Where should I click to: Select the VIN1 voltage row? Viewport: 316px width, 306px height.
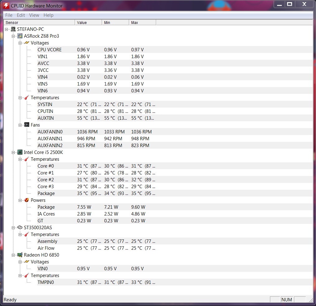(x=175, y=57)
